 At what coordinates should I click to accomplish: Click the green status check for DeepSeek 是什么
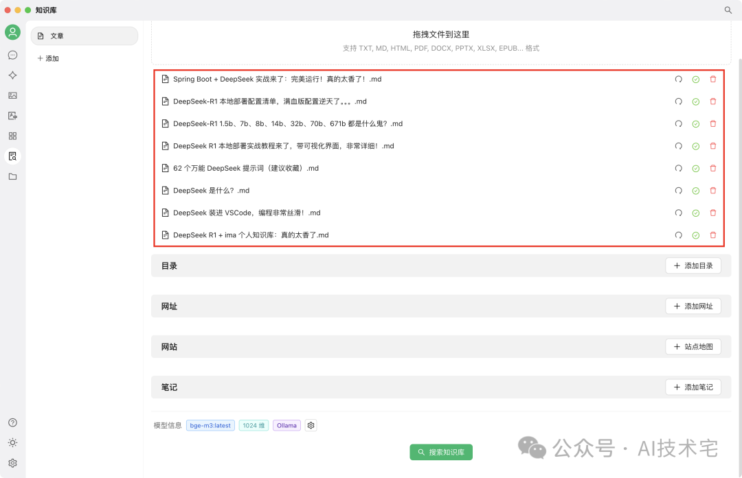pos(695,191)
